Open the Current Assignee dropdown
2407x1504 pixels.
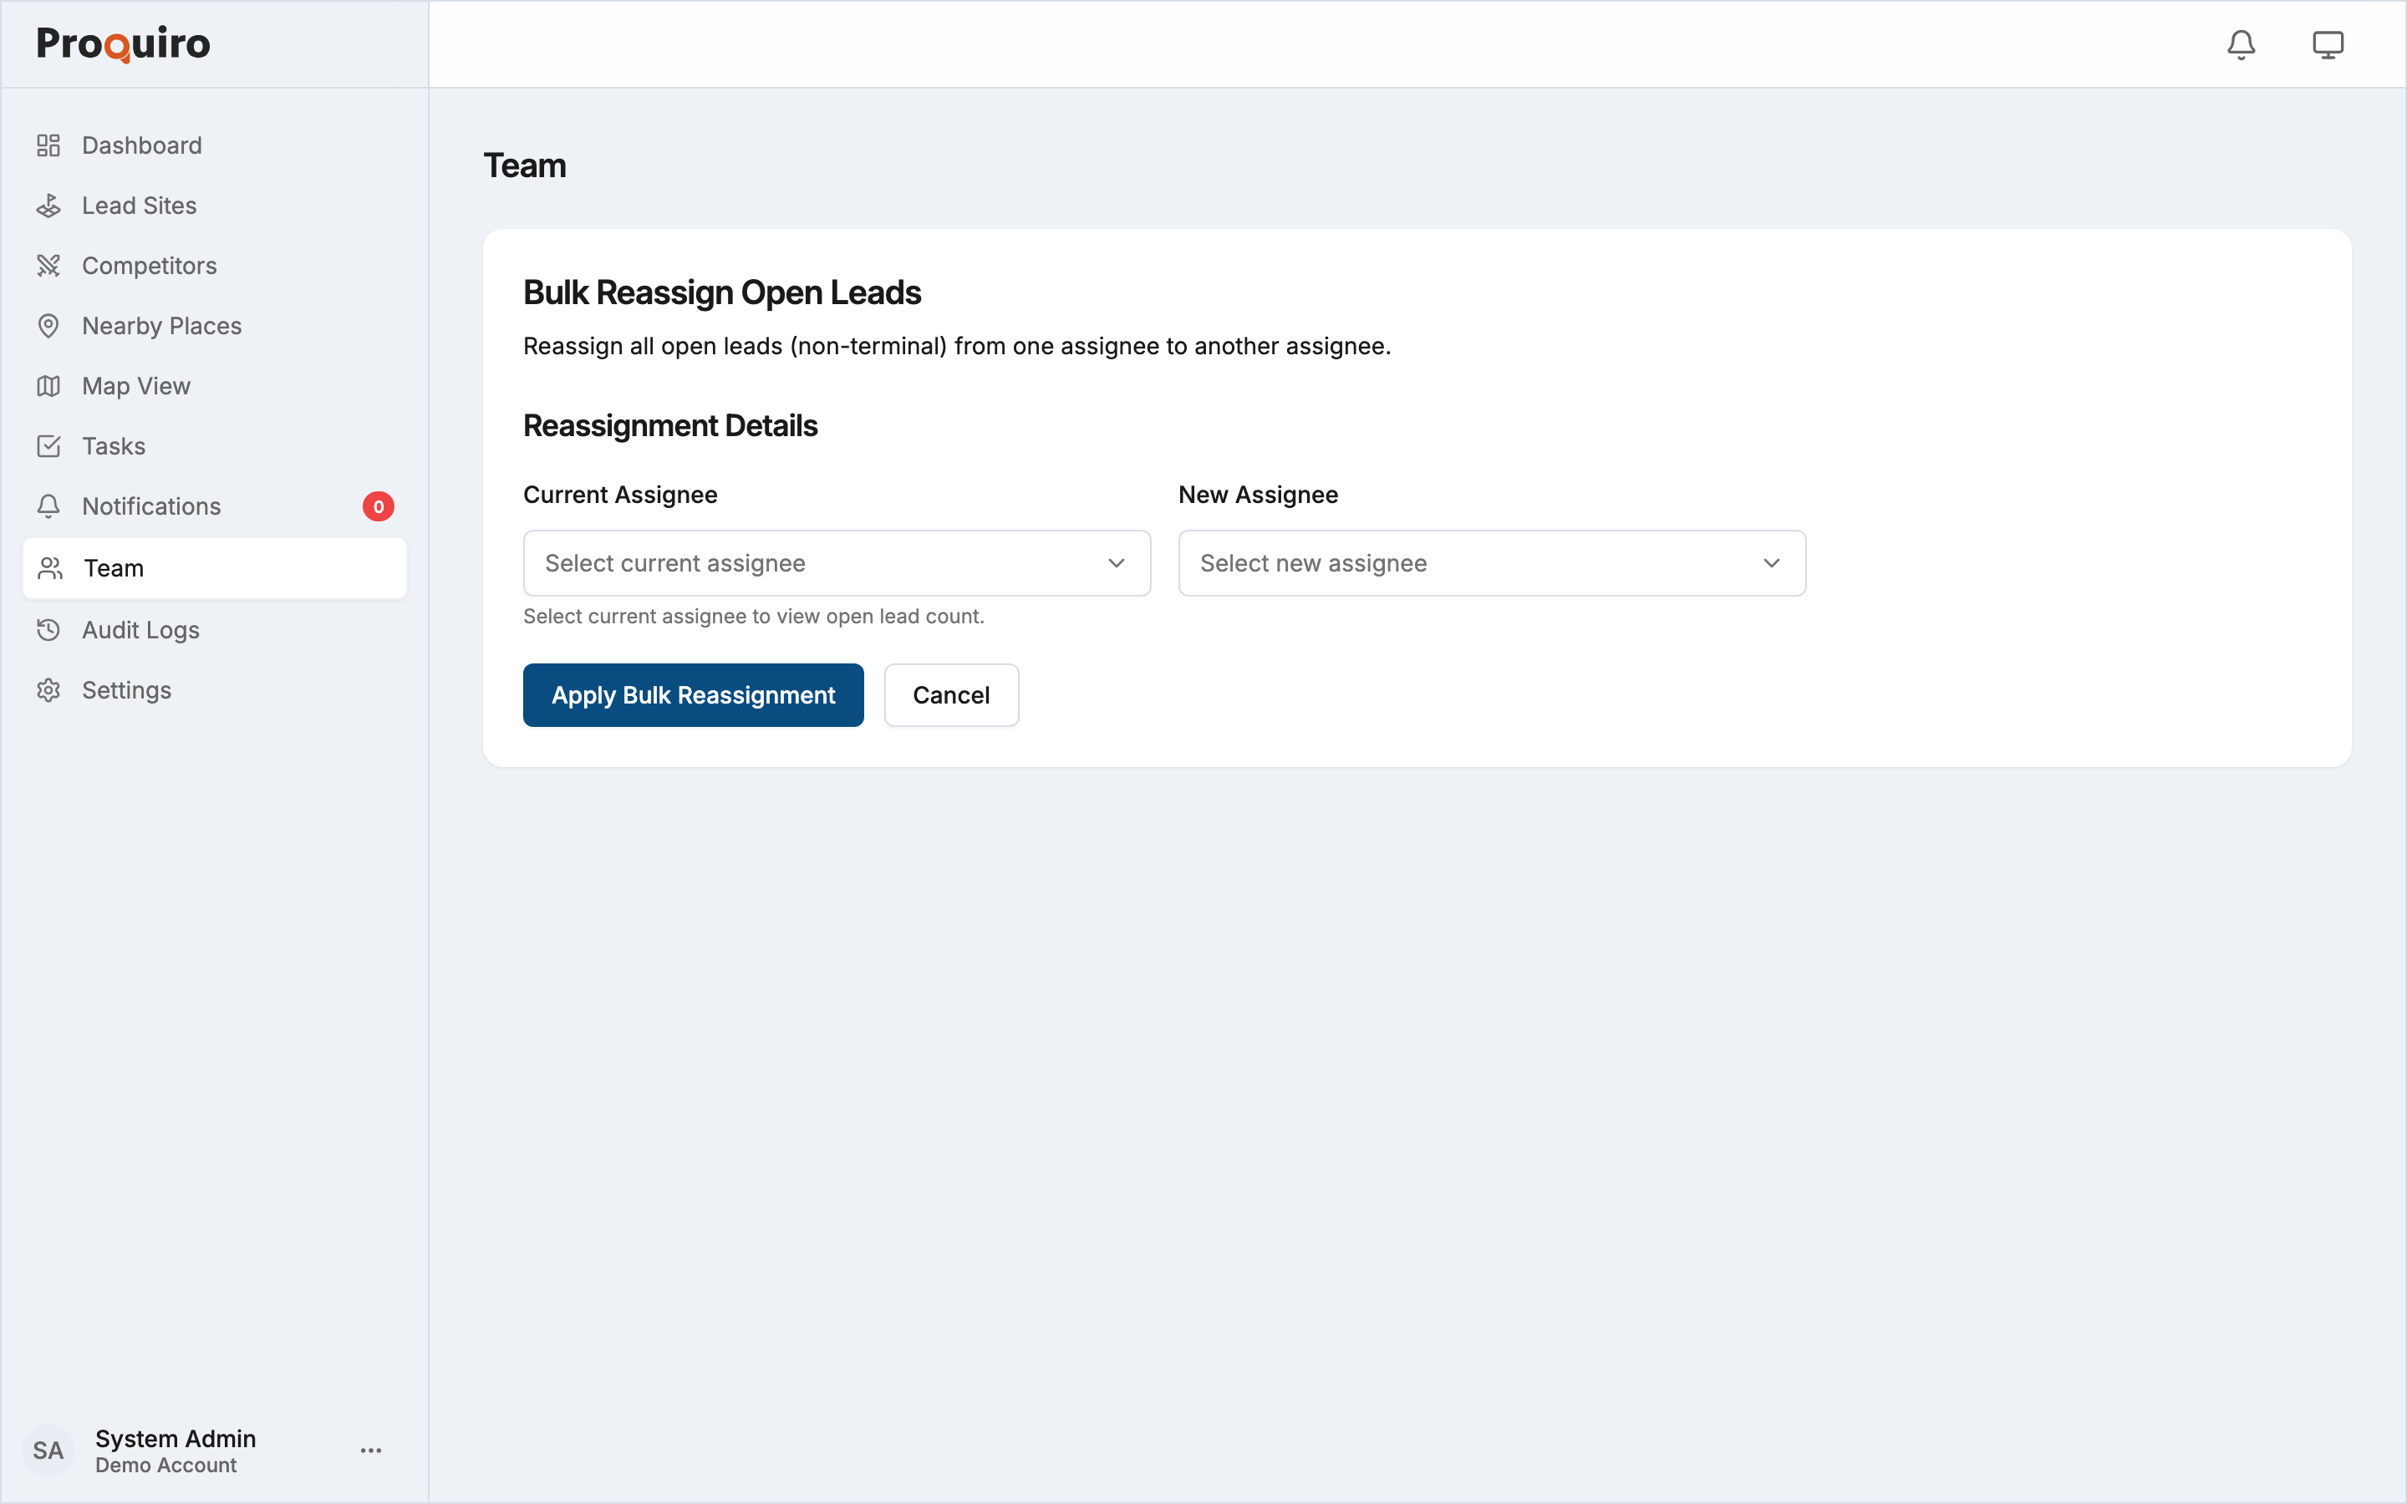coord(837,563)
